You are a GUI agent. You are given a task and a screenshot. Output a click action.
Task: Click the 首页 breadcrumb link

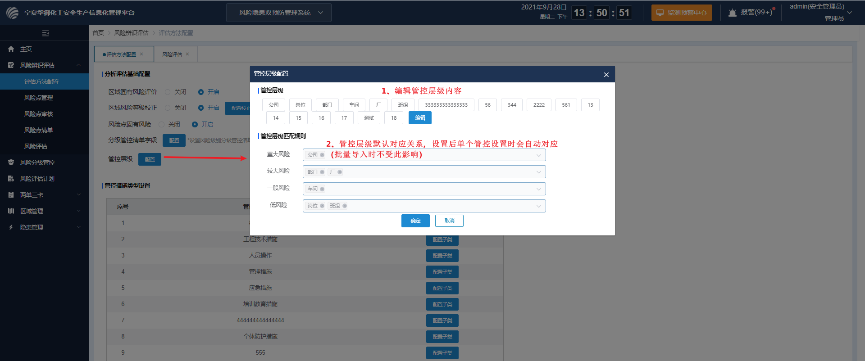click(98, 33)
